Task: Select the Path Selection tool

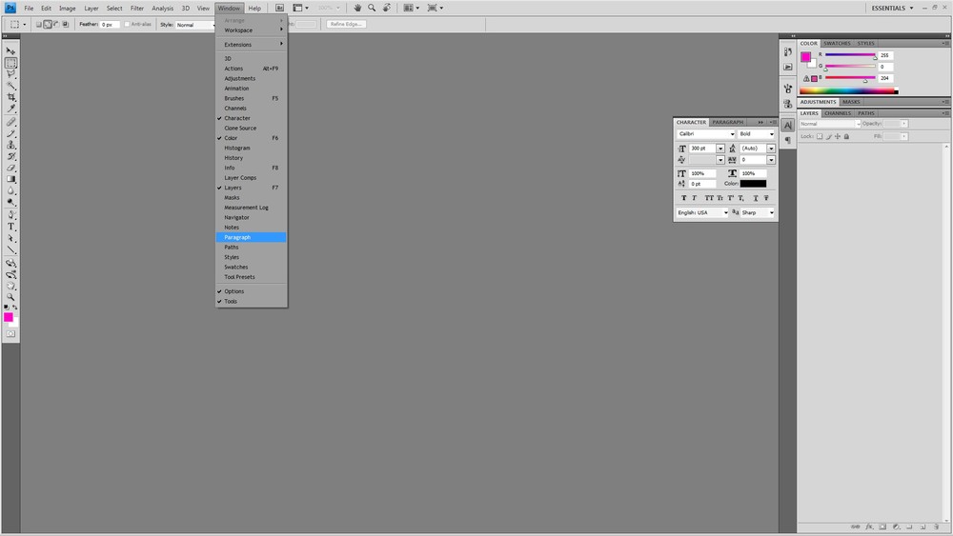Action: [10, 238]
